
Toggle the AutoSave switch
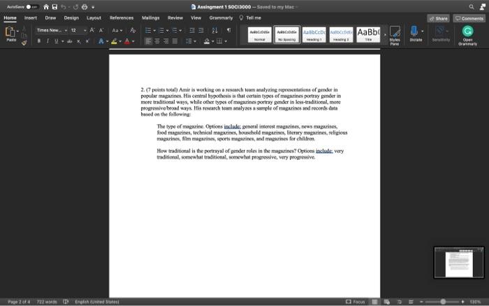tap(32, 6)
